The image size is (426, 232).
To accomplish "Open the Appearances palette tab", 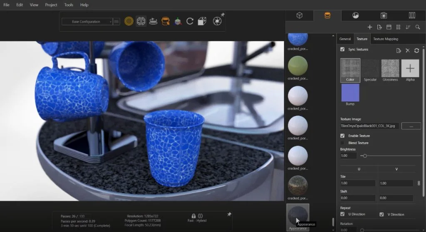I will pyautogui.click(x=327, y=15).
